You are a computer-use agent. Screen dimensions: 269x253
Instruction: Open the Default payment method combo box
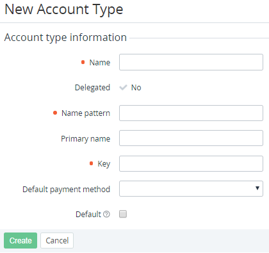click(x=191, y=188)
